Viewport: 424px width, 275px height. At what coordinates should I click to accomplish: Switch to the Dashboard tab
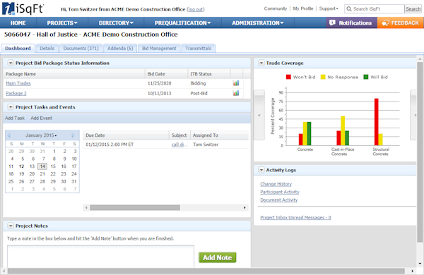click(18, 49)
